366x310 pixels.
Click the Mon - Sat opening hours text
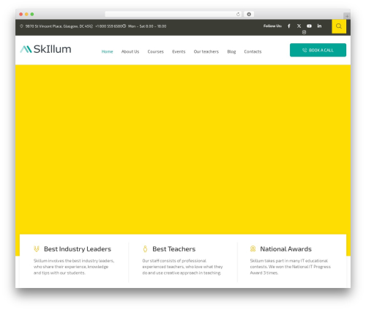click(147, 26)
